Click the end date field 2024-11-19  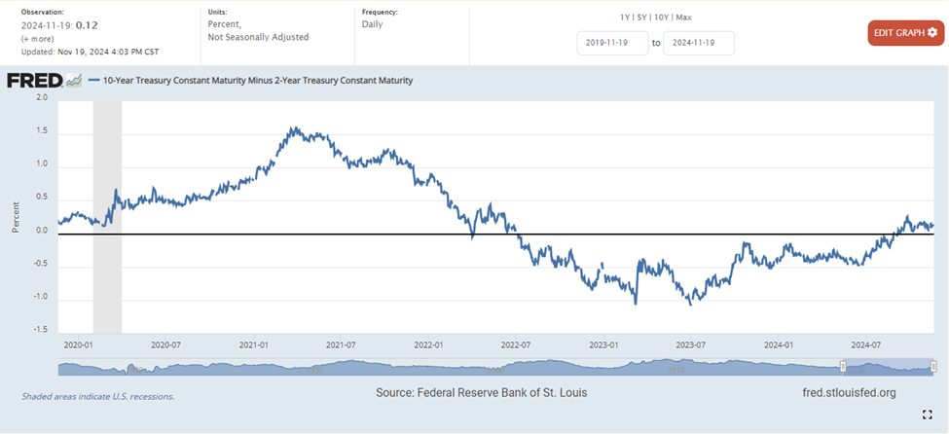coord(698,43)
